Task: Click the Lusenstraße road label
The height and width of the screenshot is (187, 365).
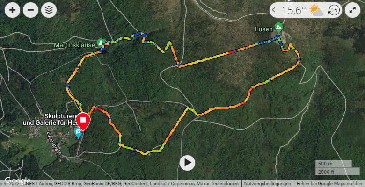Action: tap(54, 144)
